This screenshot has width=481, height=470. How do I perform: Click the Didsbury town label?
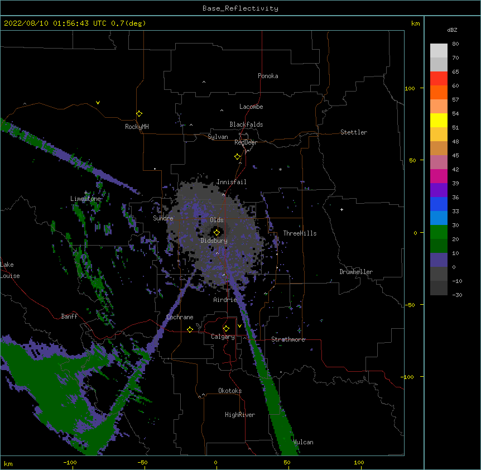pyautogui.click(x=214, y=241)
